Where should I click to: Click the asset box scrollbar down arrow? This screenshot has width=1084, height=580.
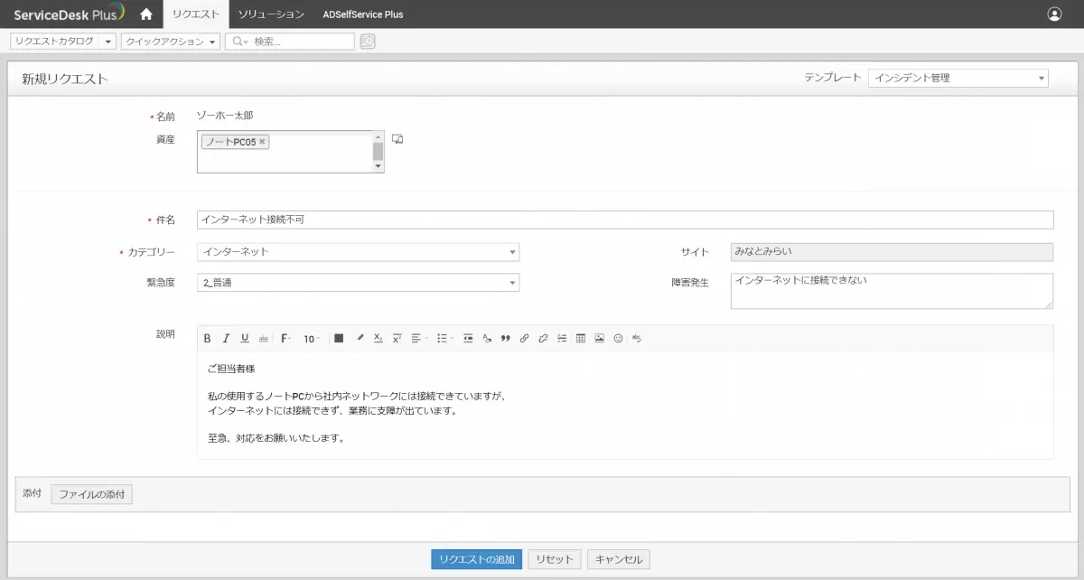378,166
